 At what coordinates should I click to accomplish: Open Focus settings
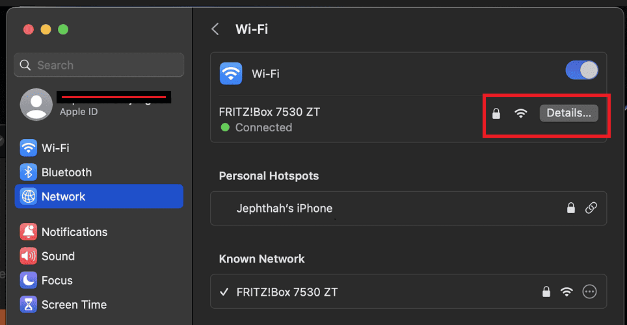57,280
